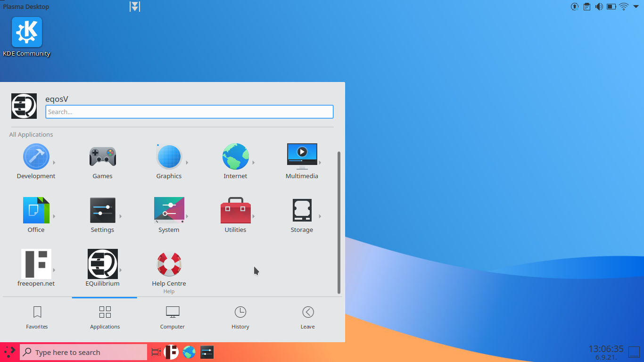Switch to the History tab
The image size is (644, 362).
click(x=240, y=318)
